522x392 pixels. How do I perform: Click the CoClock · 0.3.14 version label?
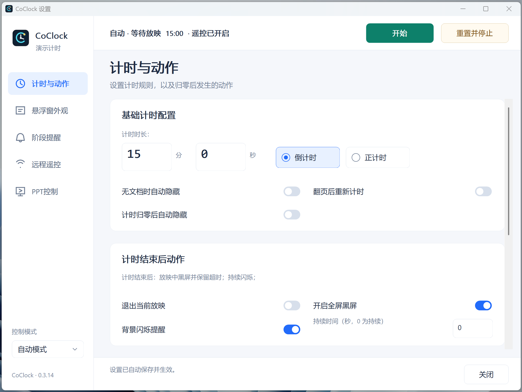pos(33,375)
